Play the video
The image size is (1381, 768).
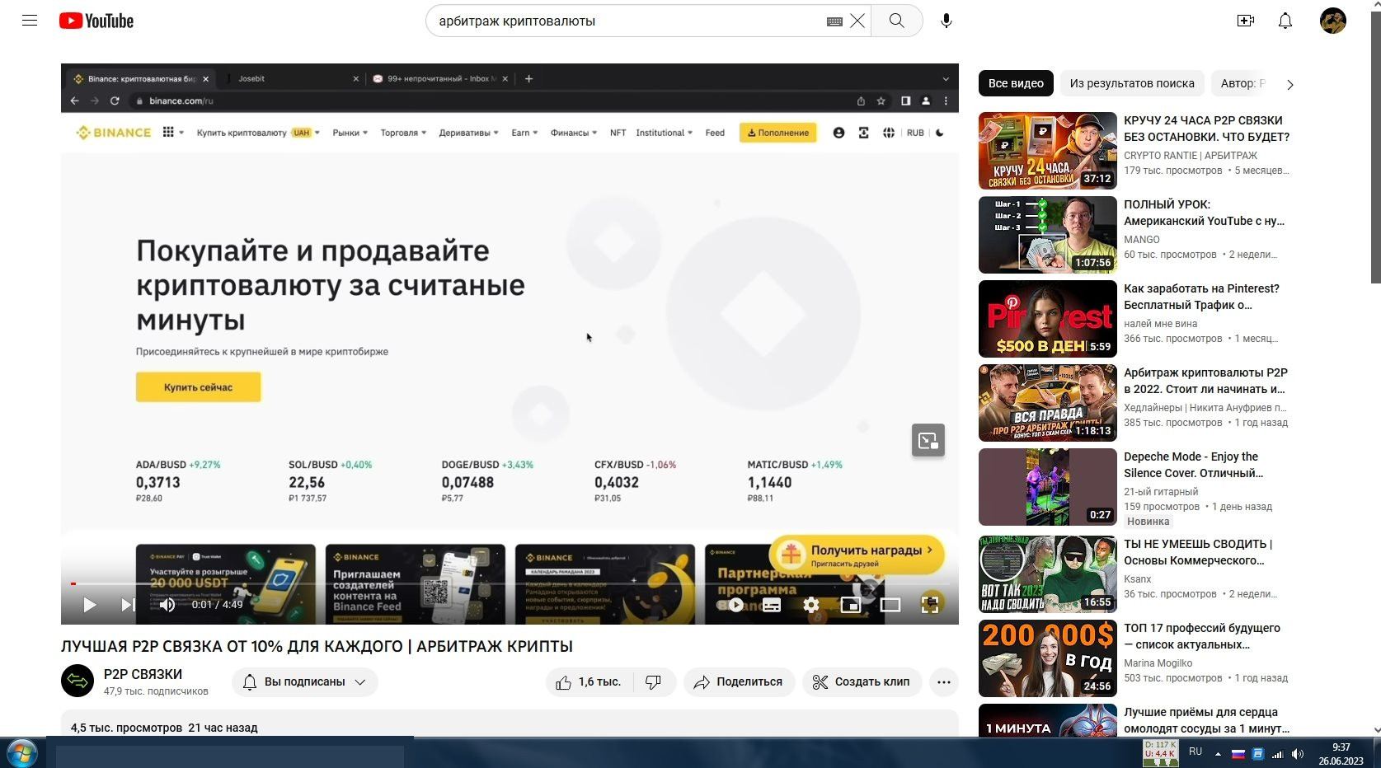(x=90, y=605)
